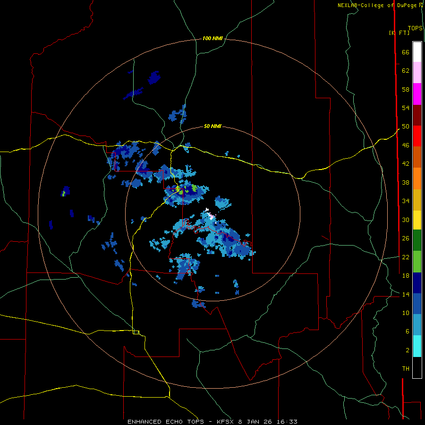Click the legend value '34'
425x425 pixels.
406,201
